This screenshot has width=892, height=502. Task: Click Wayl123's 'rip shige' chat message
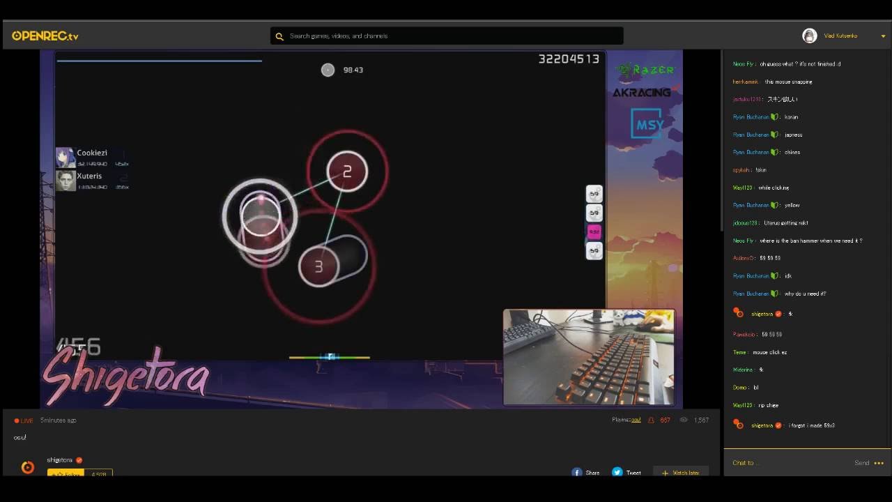tap(755, 405)
